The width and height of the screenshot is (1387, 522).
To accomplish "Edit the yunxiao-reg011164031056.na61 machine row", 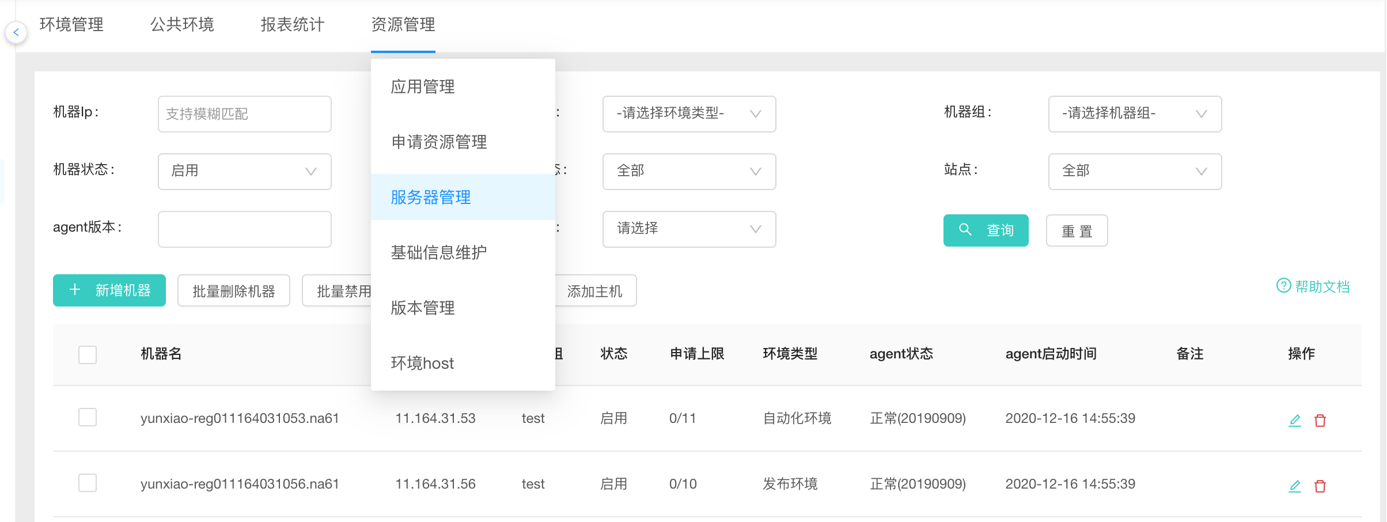I will (1295, 486).
